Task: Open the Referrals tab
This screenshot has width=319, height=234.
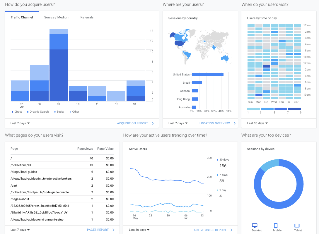Action: coord(87,17)
